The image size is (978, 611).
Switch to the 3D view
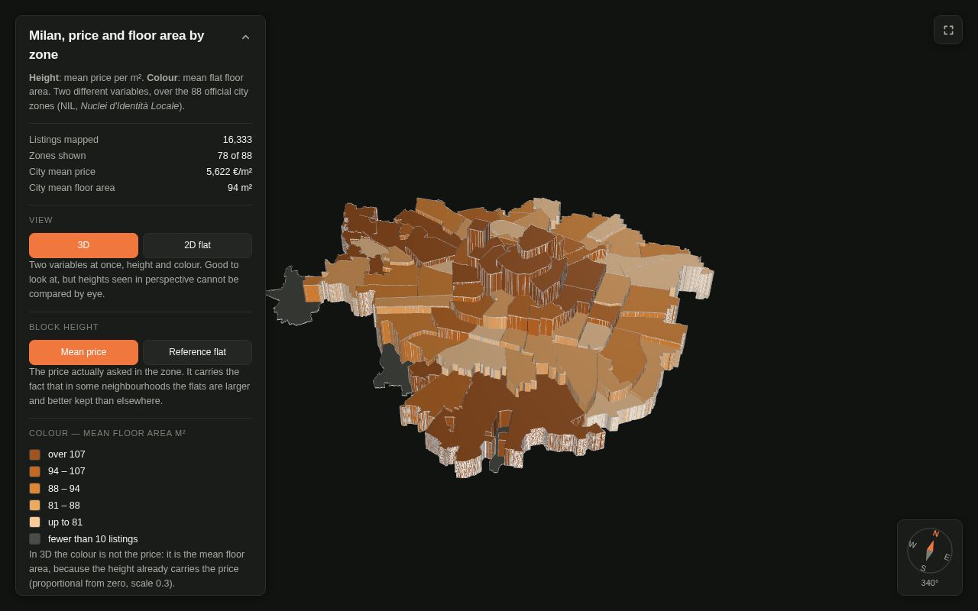click(x=83, y=245)
